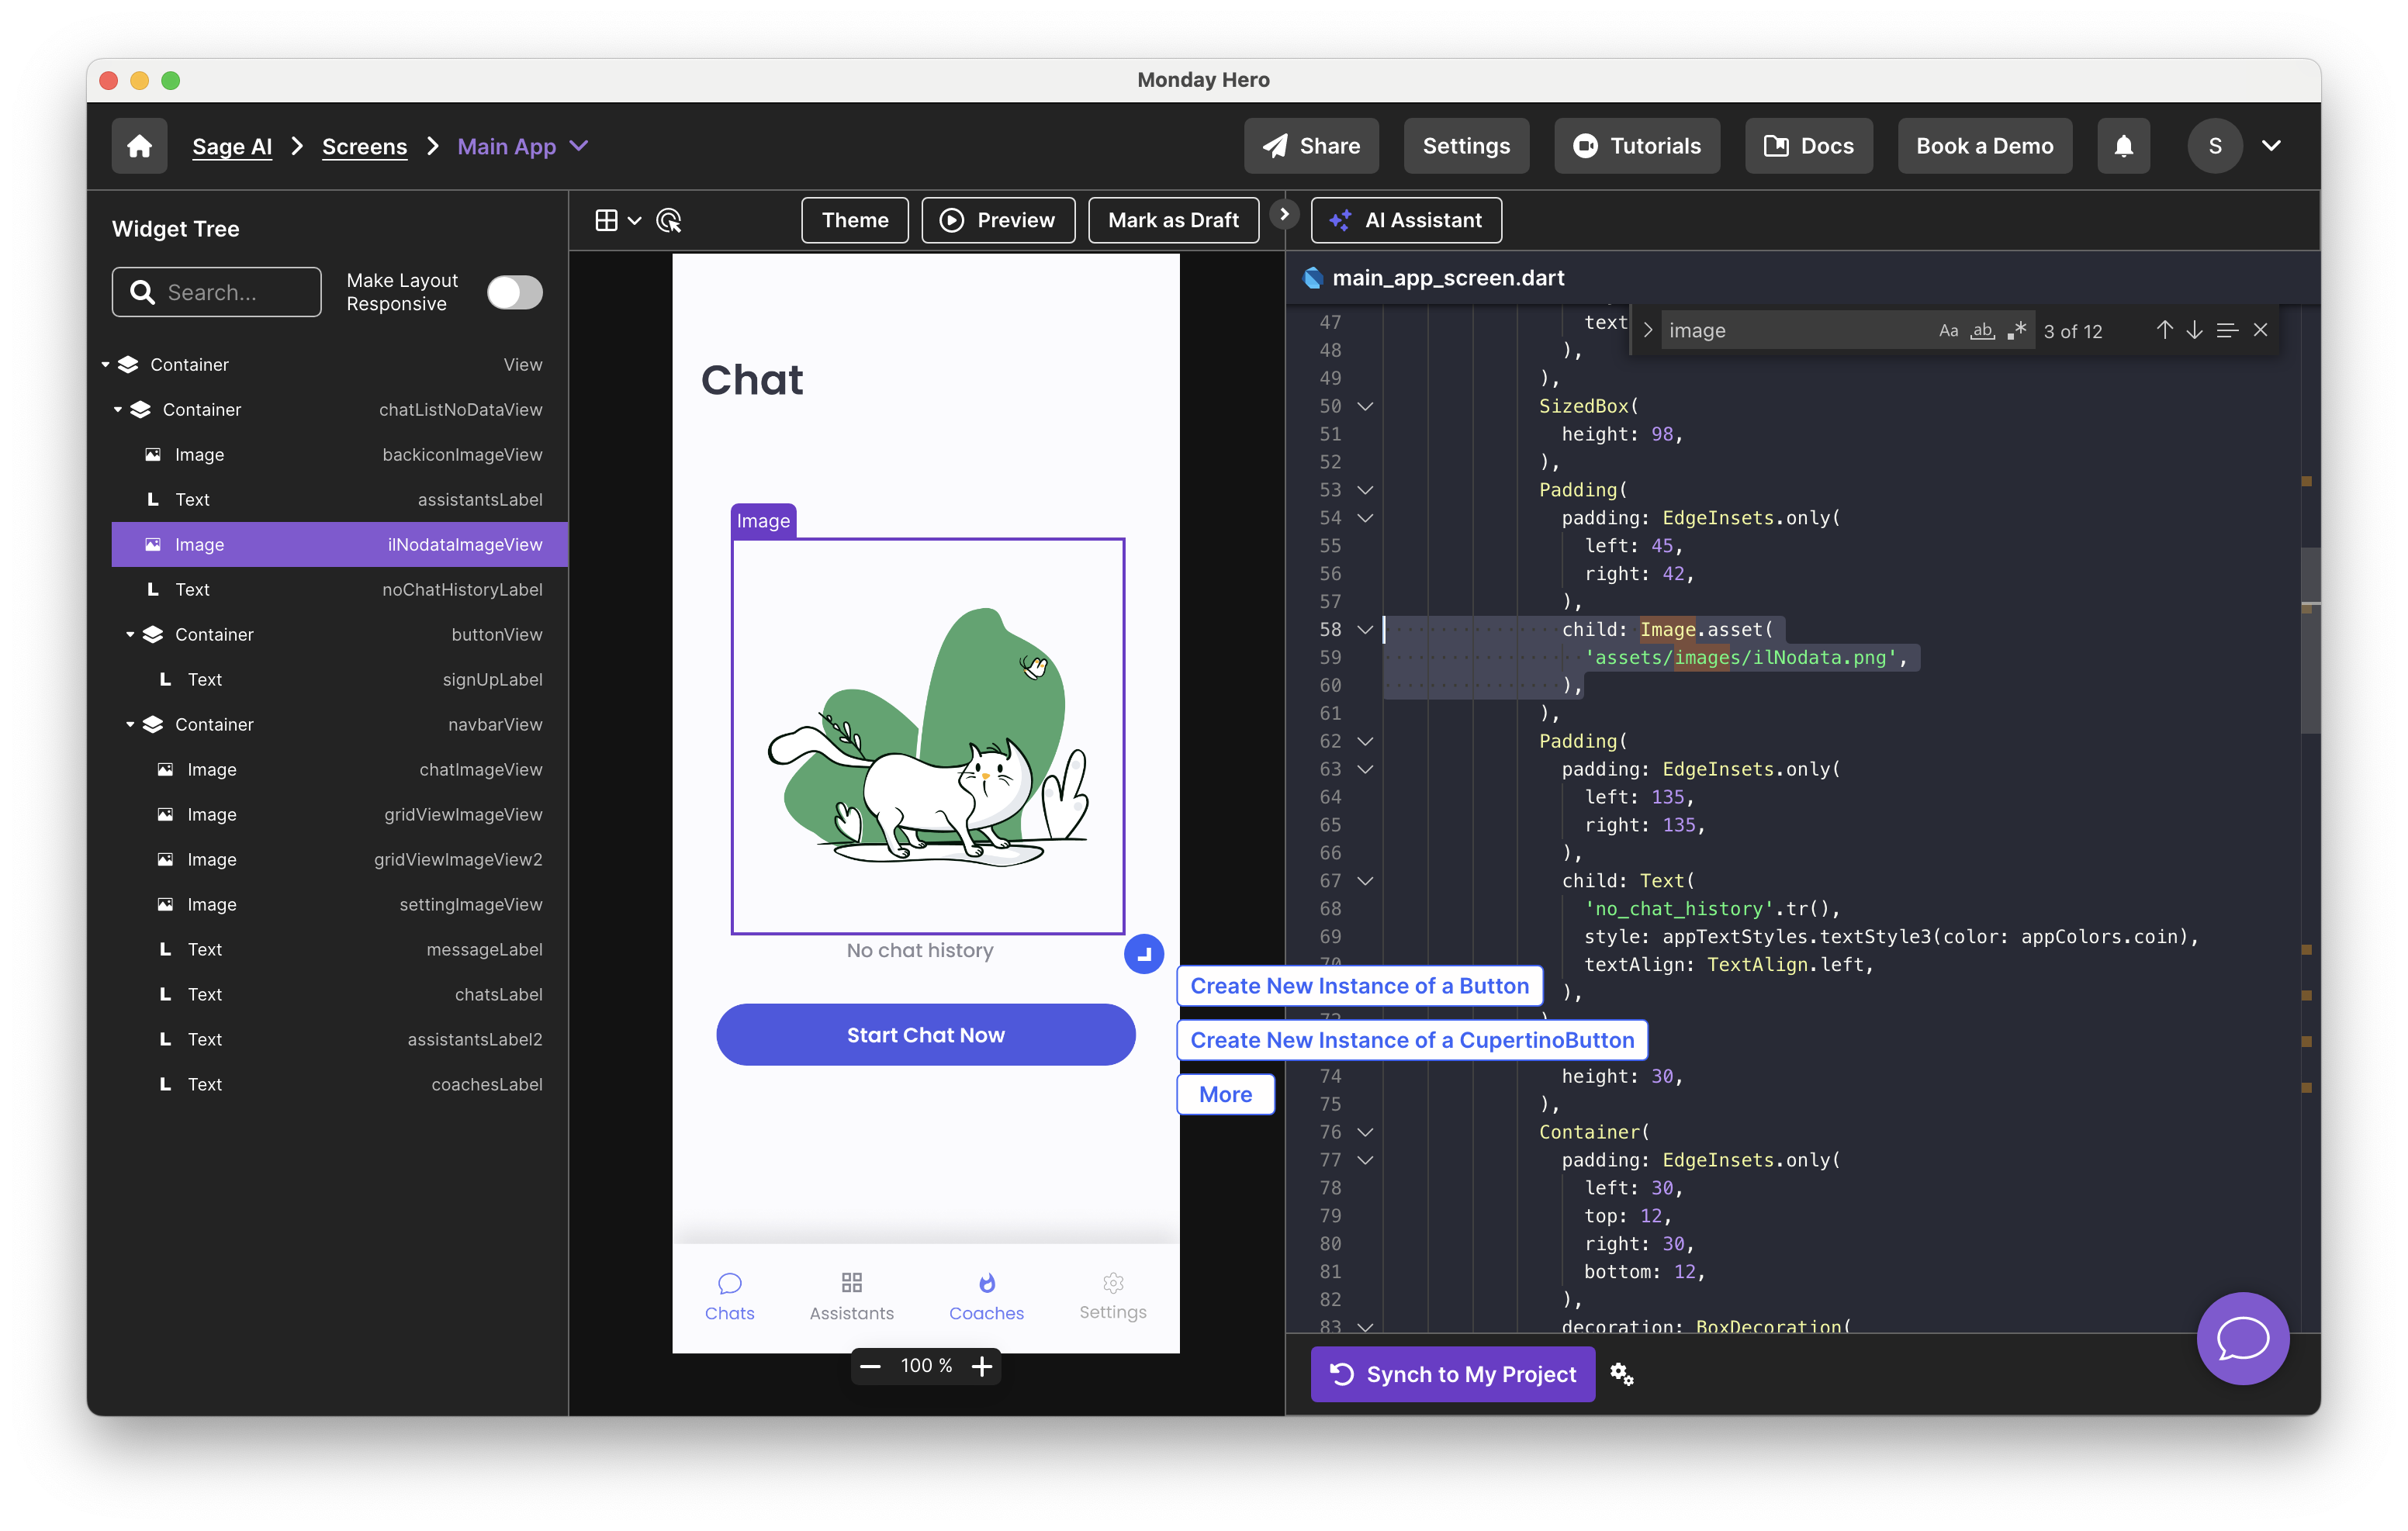Open the synch settings gears icon
The width and height of the screenshot is (2408, 1531).
click(1621, 1374)
